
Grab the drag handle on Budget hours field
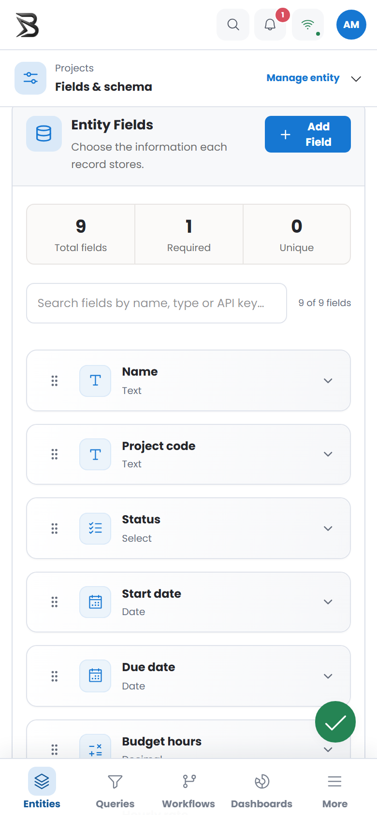[55, 750]
